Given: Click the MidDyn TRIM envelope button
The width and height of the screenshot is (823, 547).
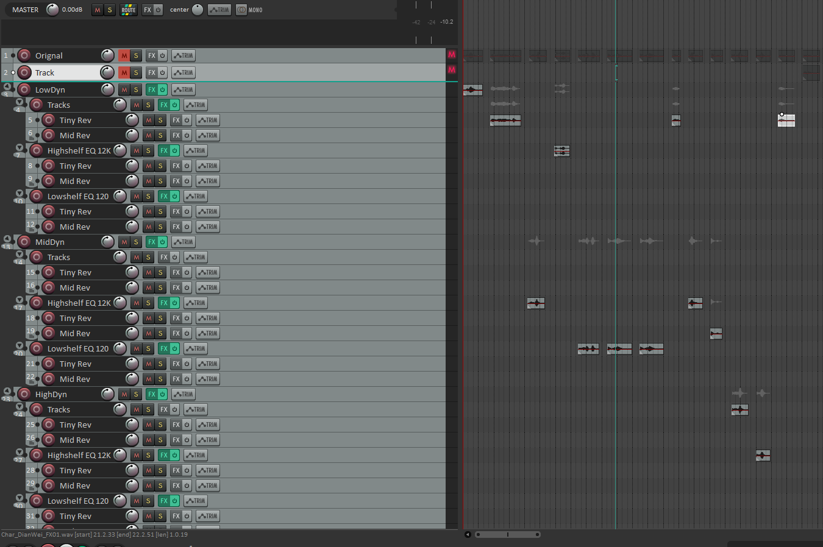Looking at the screenshot, I should click(183, 242).
